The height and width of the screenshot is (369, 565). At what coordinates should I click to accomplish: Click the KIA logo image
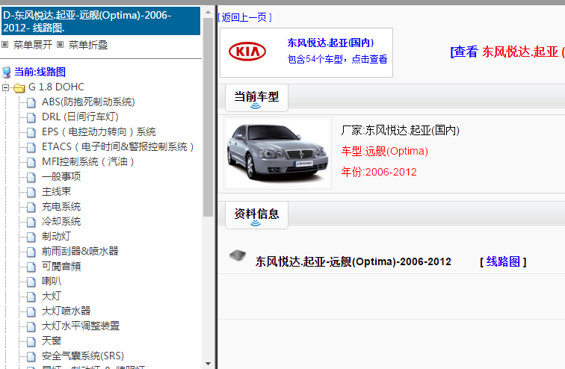(247, 52)
